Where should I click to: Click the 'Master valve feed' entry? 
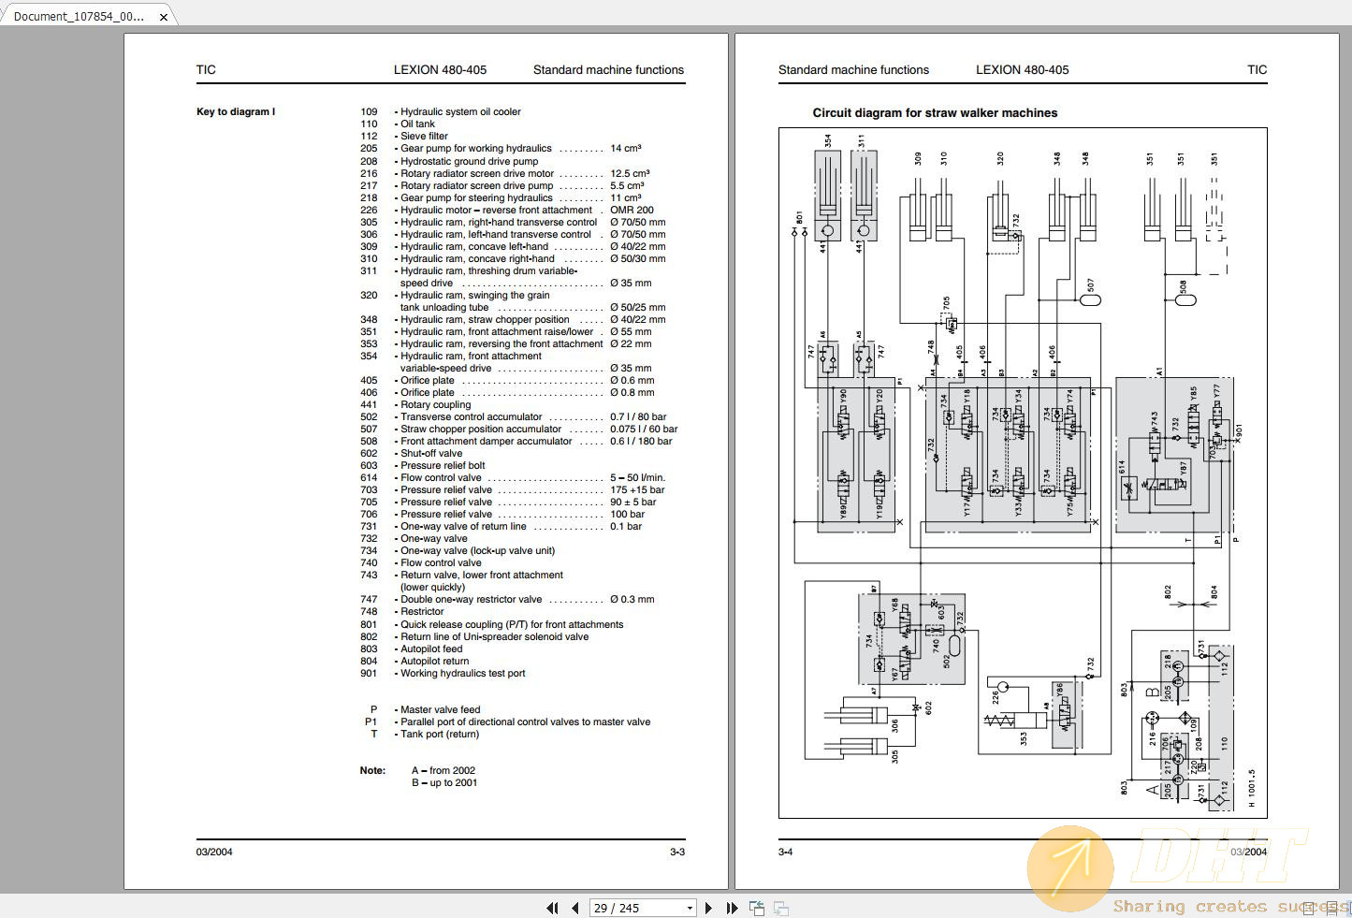click(440, 709)
